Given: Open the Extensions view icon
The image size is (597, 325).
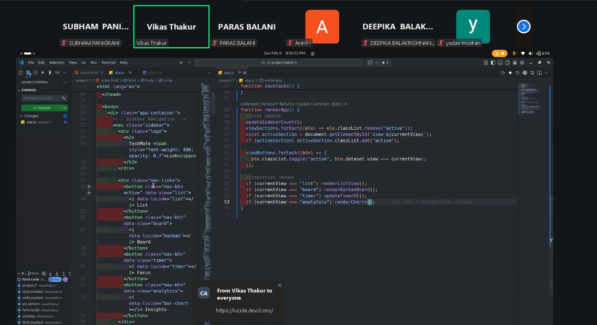Looking at the screenshot, I should (x=35, y=73).
